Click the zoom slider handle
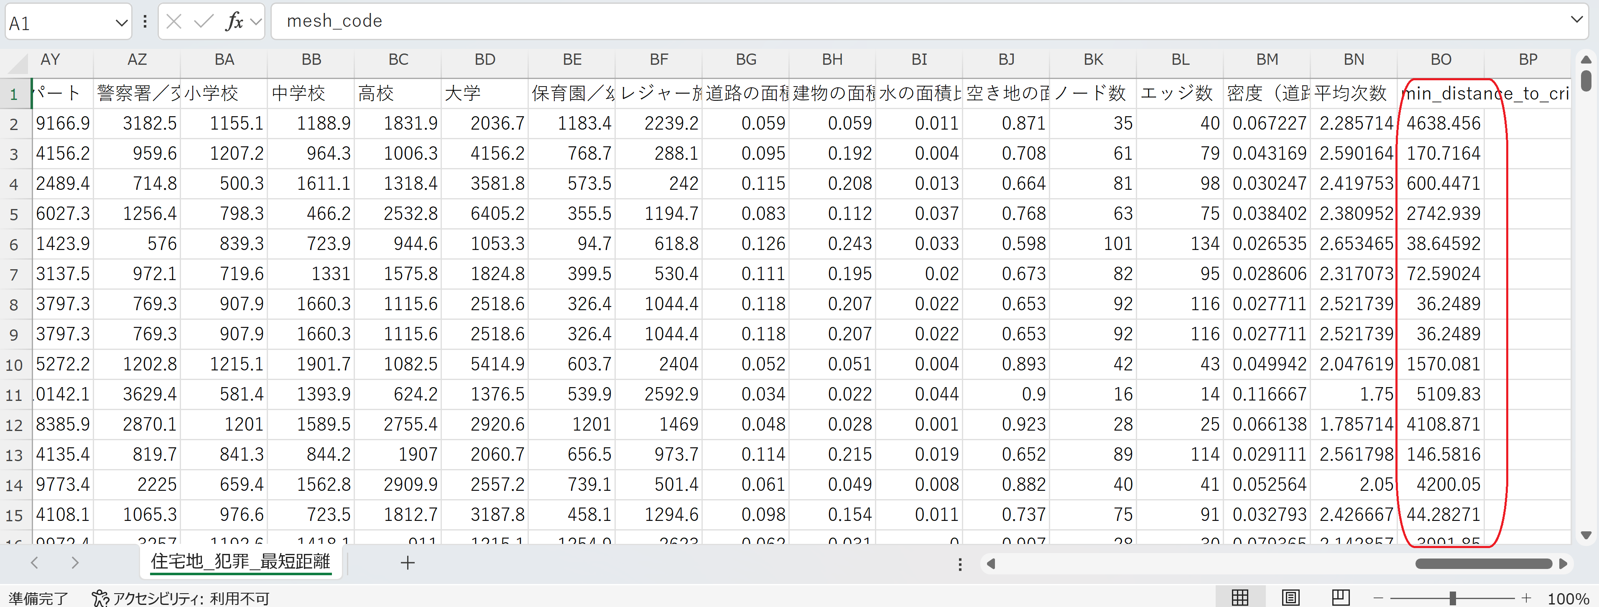This screenshot has width=1599, height=607. pyautogui.click(x=1453, y=598)
